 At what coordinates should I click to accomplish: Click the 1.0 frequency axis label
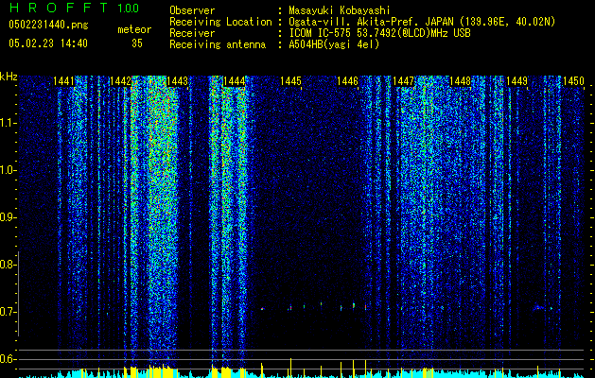tap(8, 170)
